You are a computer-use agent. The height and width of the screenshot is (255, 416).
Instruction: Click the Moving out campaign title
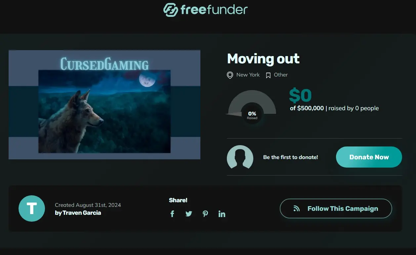point(263,59)
